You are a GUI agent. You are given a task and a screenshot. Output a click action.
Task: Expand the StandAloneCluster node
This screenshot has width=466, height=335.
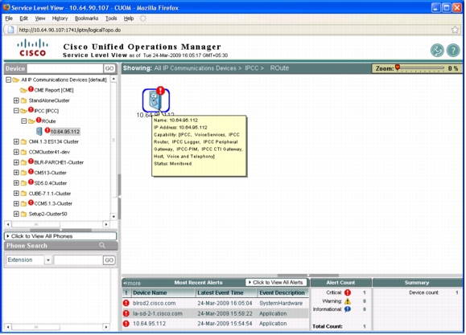[x=16, y=100]
